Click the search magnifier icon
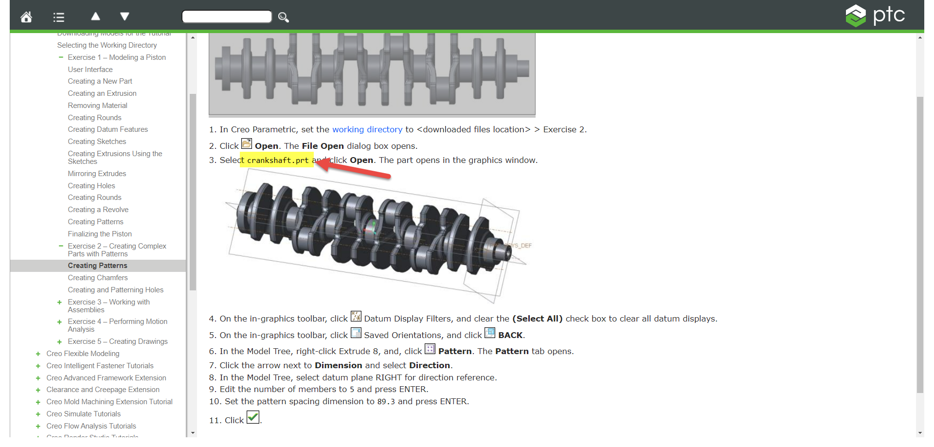The height and width of the screenshot is (447, 934). point(284,17)
